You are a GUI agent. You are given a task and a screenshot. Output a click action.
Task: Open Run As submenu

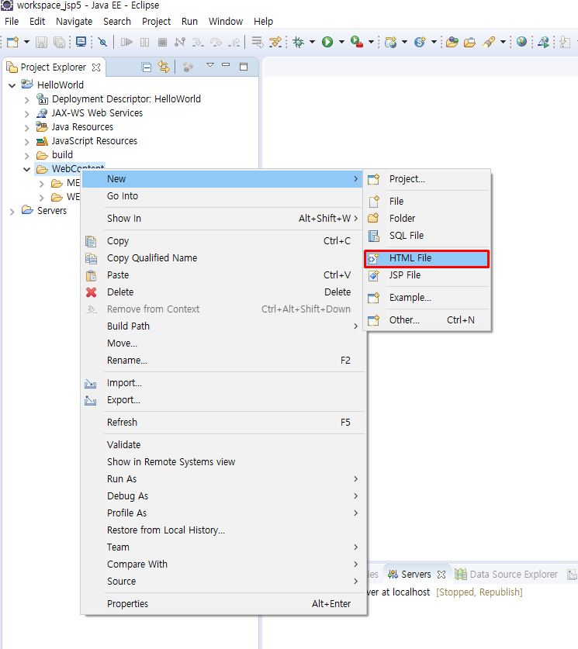coord(223,479)
